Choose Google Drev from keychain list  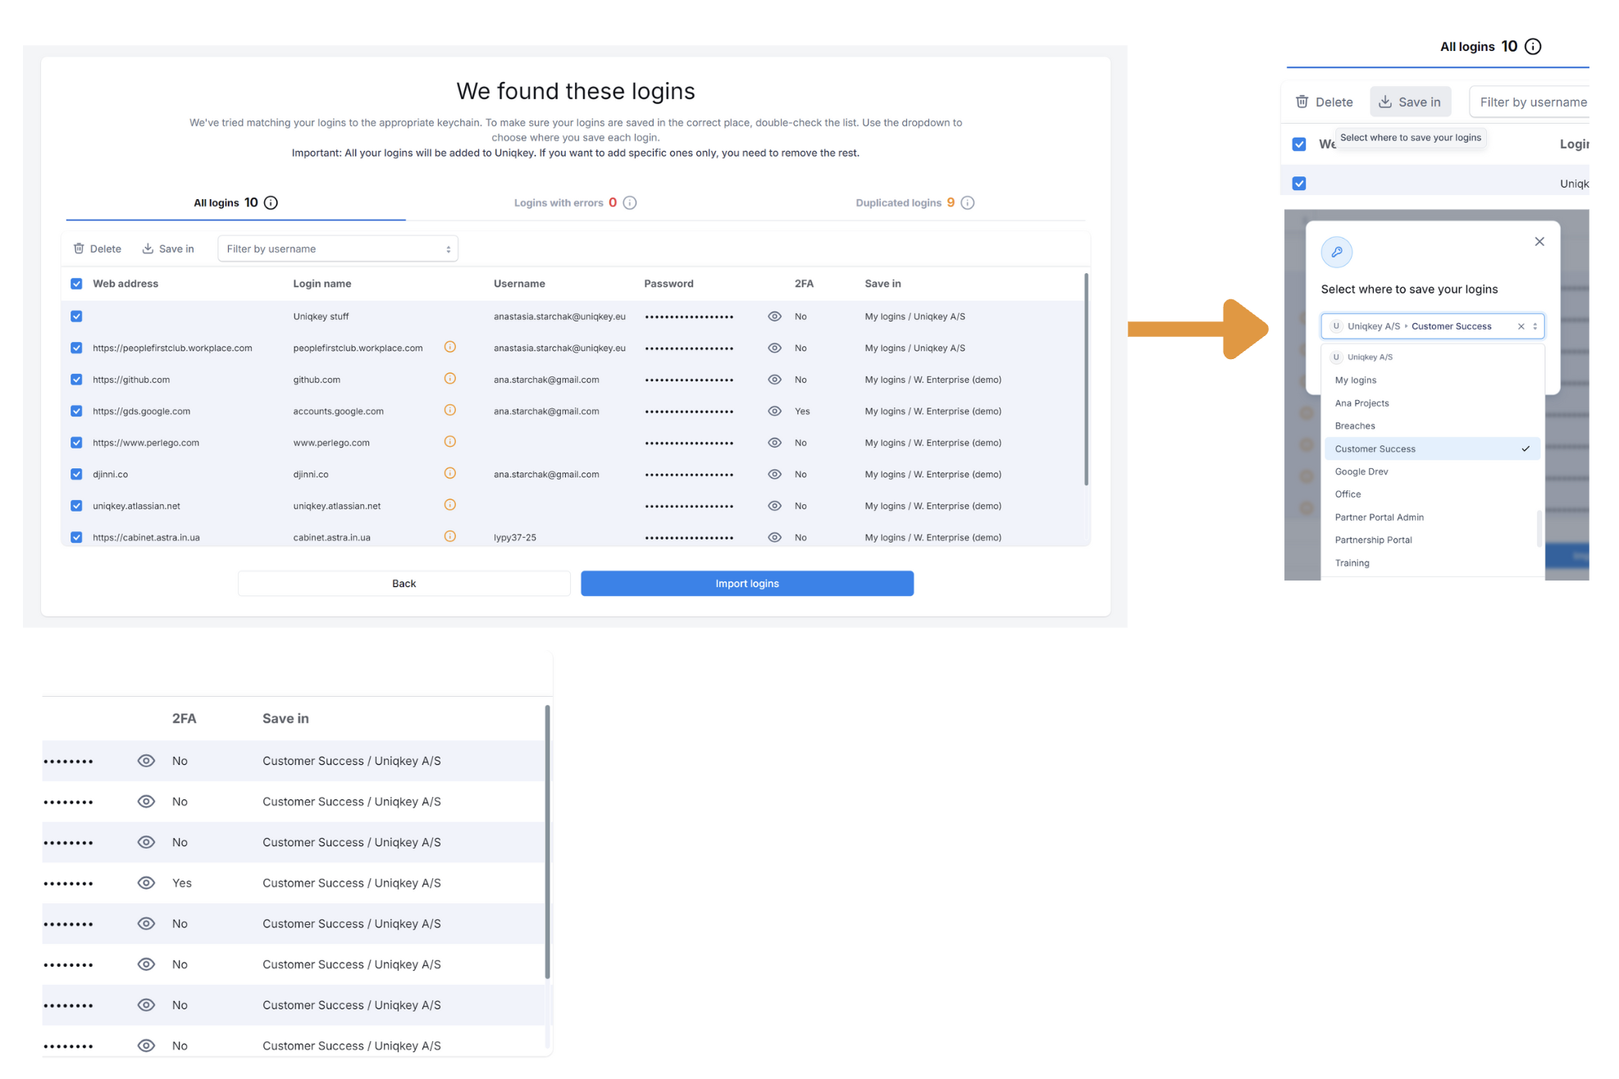(1432, 471)
